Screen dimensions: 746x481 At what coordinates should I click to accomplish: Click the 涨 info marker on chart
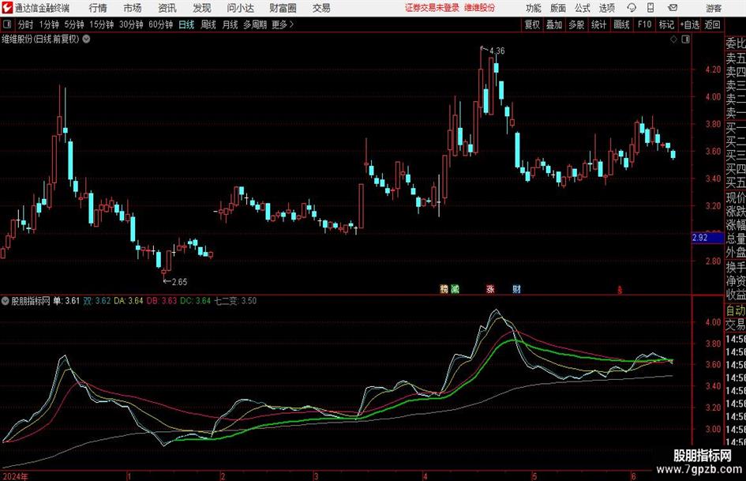(490, 288)
